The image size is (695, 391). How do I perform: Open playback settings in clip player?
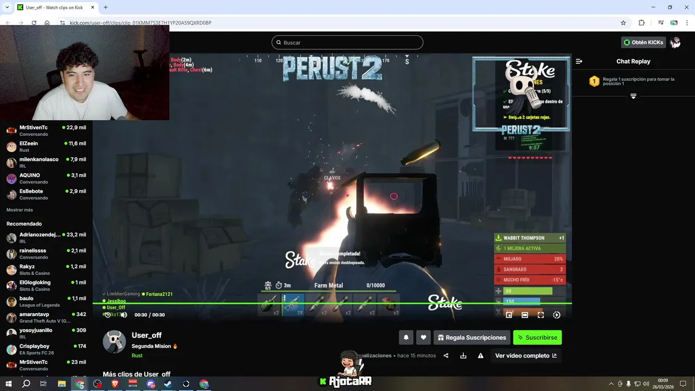[557, 315]
